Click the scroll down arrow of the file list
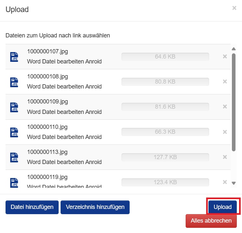242x233 pixels. 234,183
